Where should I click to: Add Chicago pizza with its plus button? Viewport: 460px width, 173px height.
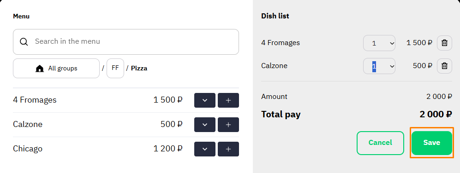click(228, 149)
